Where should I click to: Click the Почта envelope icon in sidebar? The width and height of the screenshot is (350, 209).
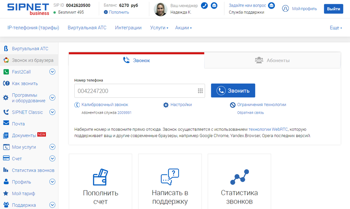click(x=6, y=123)
